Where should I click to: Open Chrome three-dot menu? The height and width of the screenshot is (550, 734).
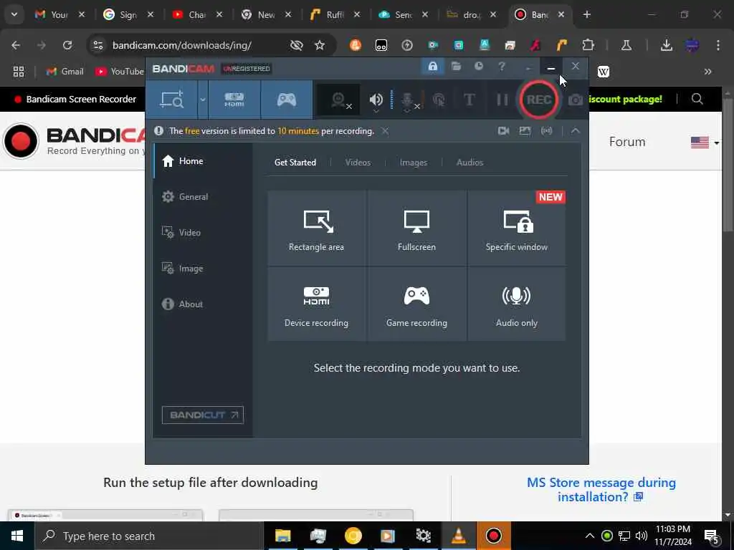718,45
